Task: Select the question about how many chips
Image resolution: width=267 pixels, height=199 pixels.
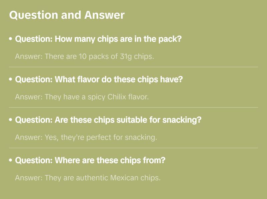Action: (x=98, y=39)
